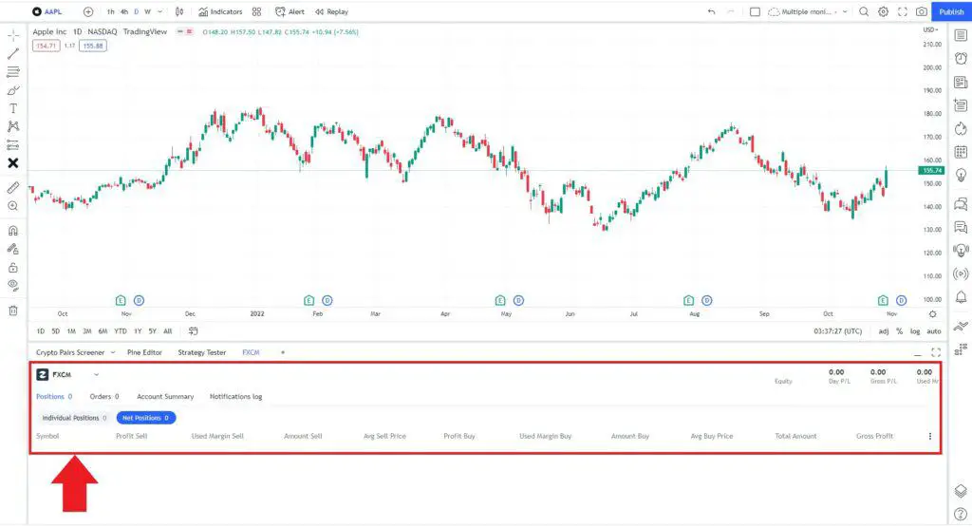
Task: Open the go to date calendar icon
Action: [194, 331]
